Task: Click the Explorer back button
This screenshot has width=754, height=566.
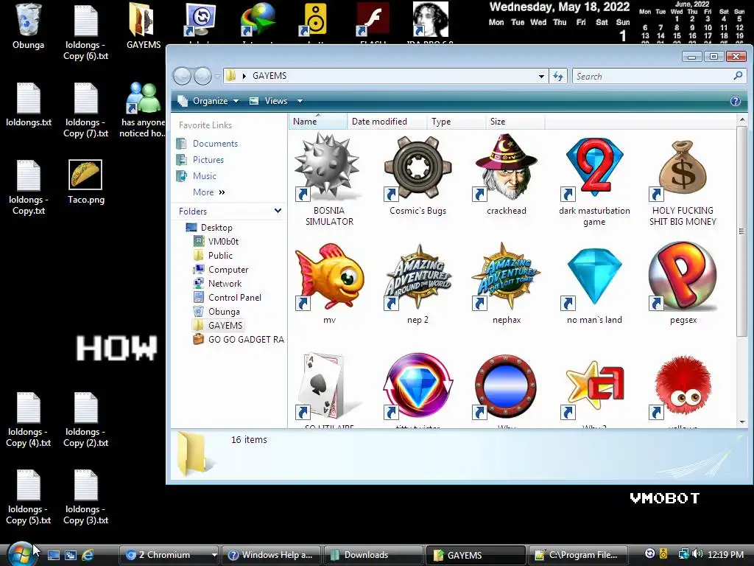Action: pos(183,76)
